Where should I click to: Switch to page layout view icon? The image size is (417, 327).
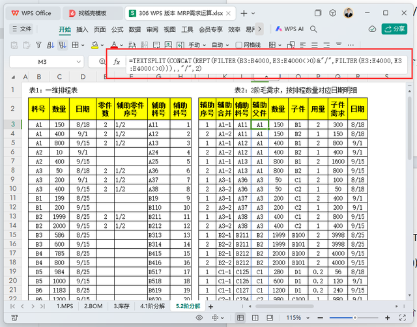tap(270, 318)
